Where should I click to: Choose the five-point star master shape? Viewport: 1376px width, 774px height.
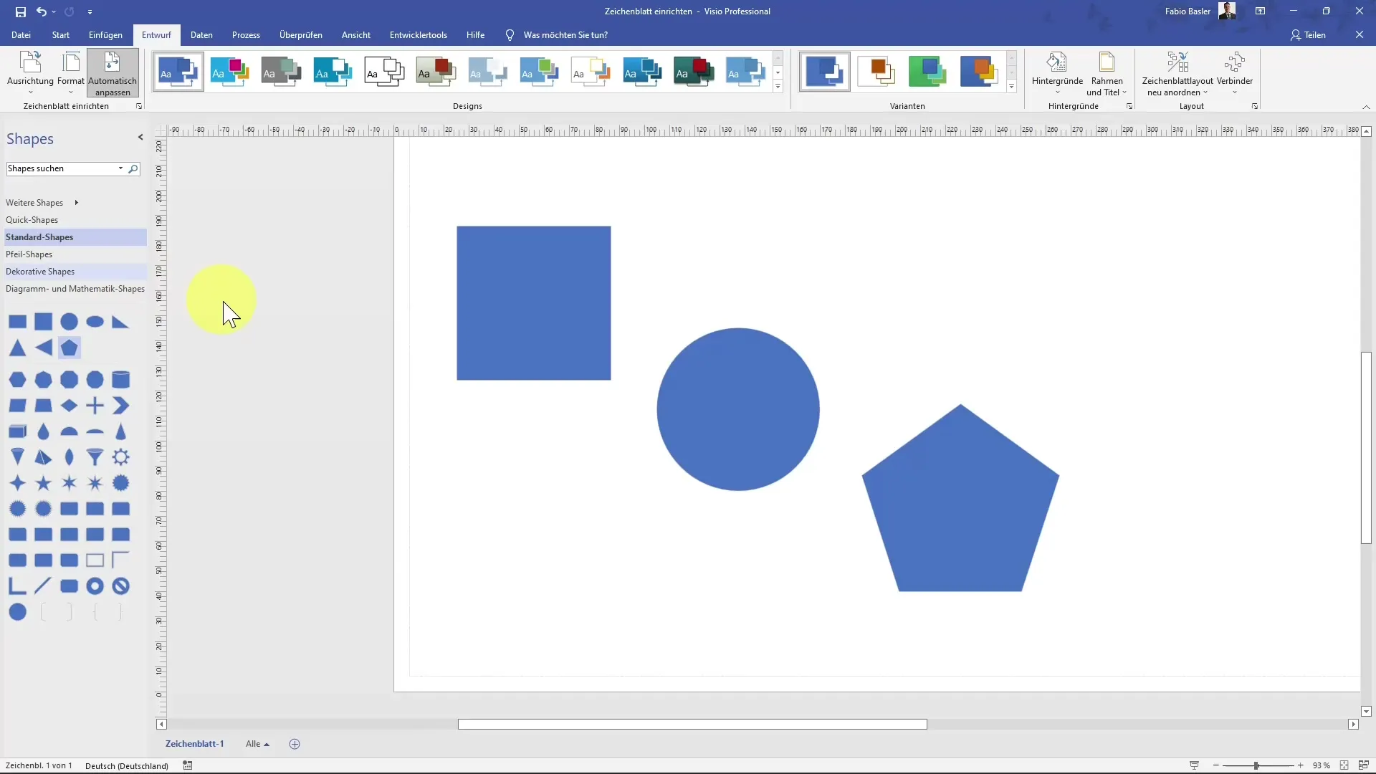coord(44,483)
